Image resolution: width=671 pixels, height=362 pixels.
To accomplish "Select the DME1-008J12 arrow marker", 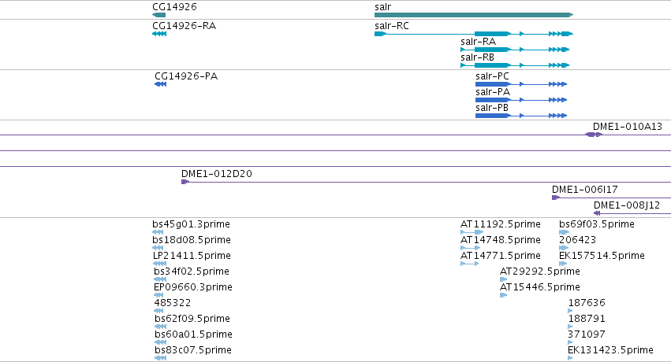I will click(597, 213).
